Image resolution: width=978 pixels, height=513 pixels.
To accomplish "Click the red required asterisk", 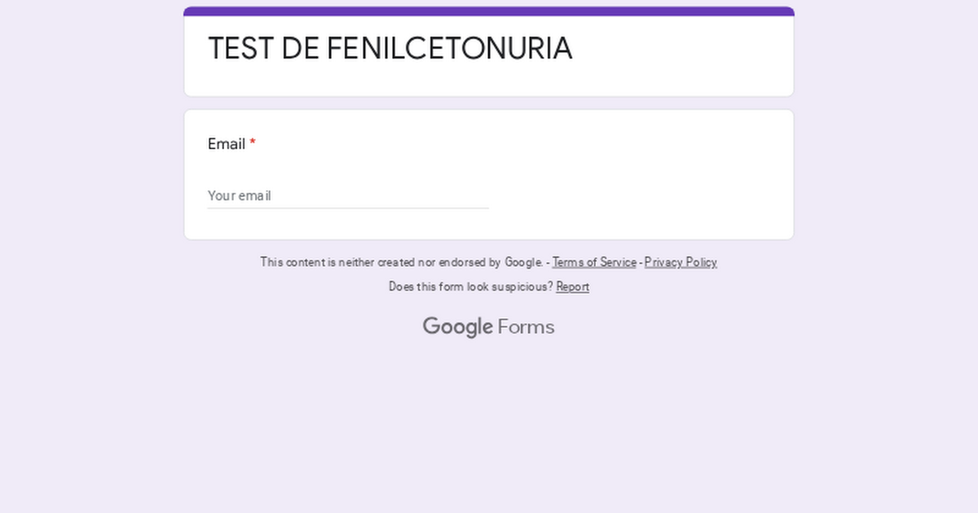I will point(253,143).
